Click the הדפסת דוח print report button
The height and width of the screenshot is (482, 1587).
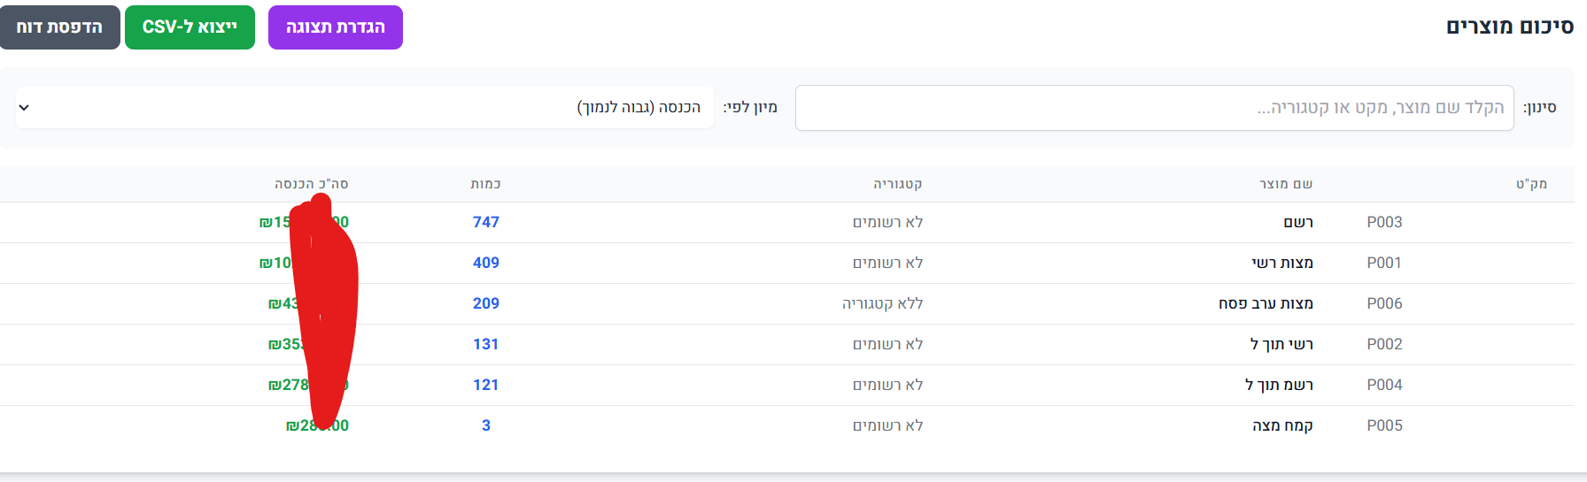click(60, 27)
